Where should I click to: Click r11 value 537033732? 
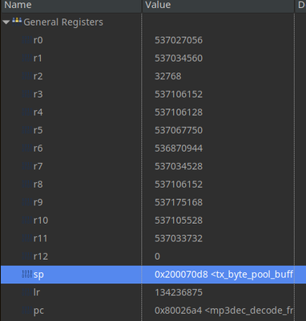tap(179, 238)
